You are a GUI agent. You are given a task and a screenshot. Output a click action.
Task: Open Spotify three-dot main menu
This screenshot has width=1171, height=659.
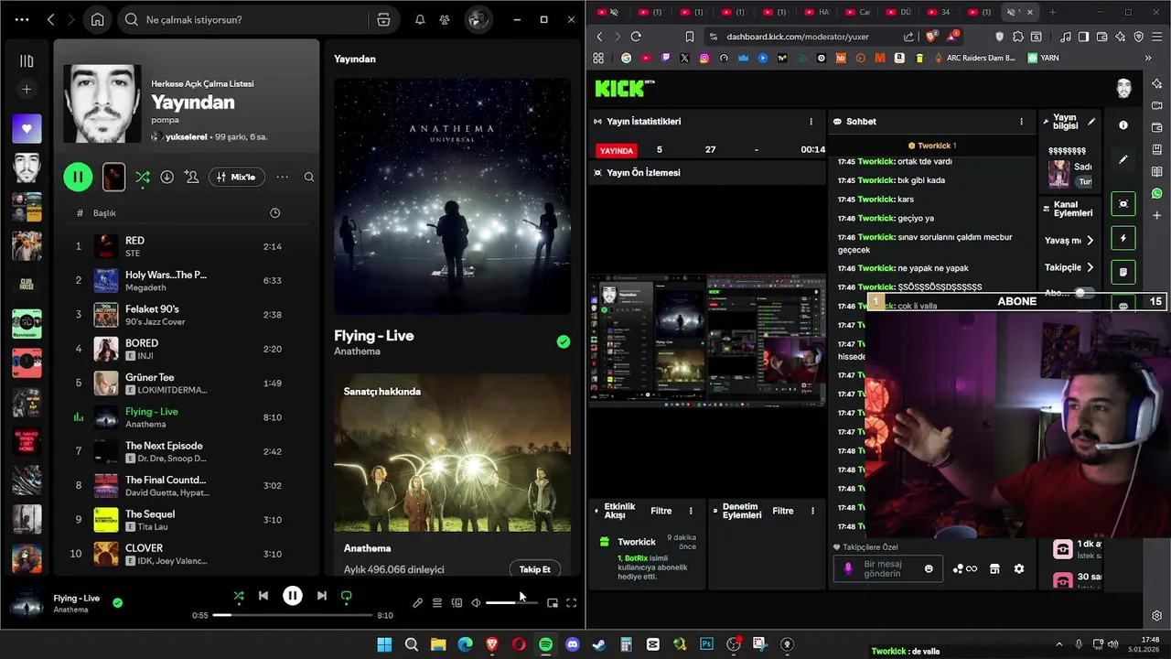pyautogui.click(x=22, y=19)
